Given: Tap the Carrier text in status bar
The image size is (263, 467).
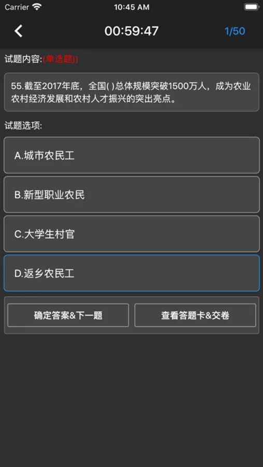Looking at the screenshot, I should 17,7.
